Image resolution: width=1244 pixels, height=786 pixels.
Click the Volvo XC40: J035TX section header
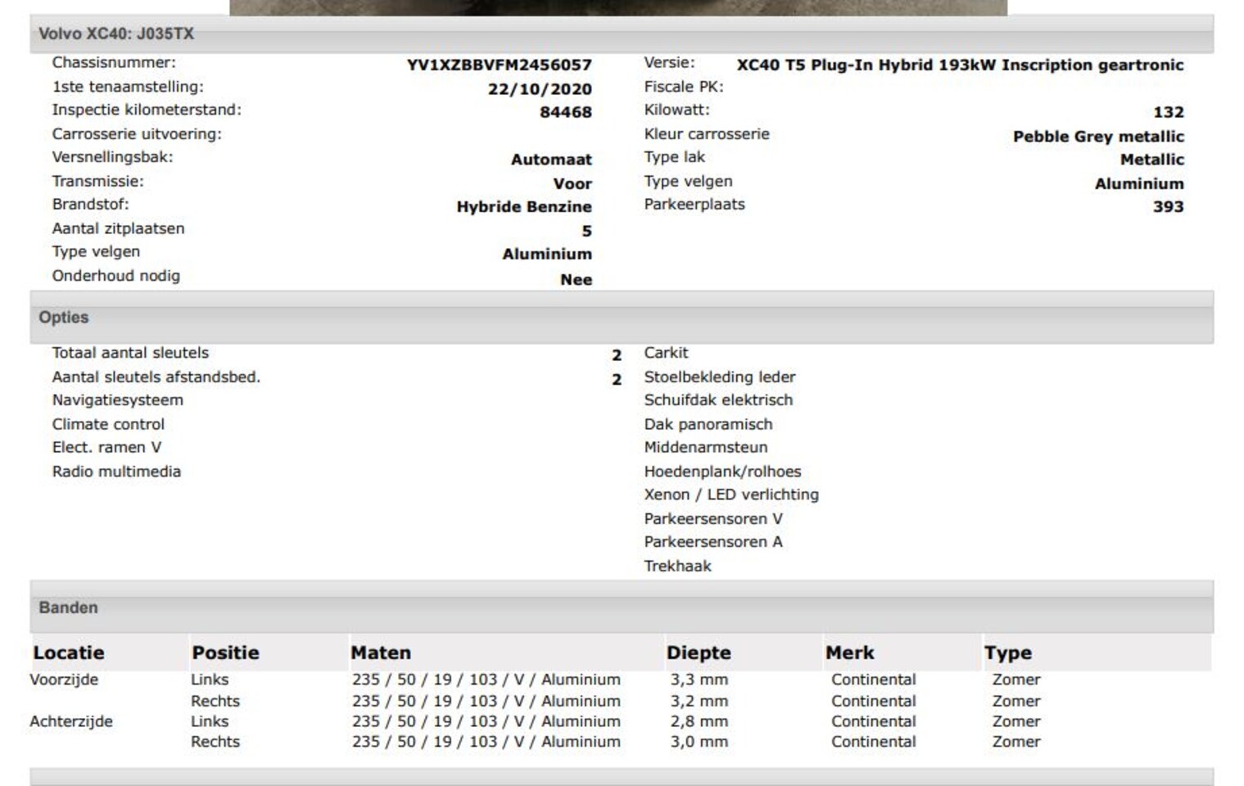(116, 34)
